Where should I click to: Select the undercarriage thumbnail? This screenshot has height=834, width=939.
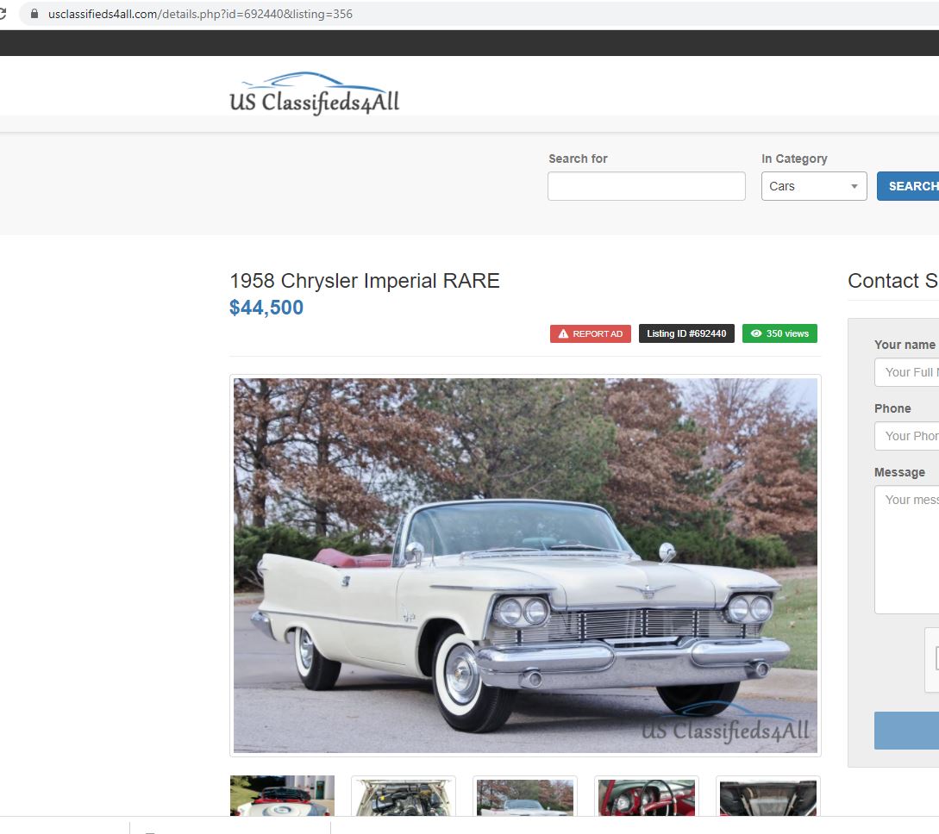click(767, 797)
